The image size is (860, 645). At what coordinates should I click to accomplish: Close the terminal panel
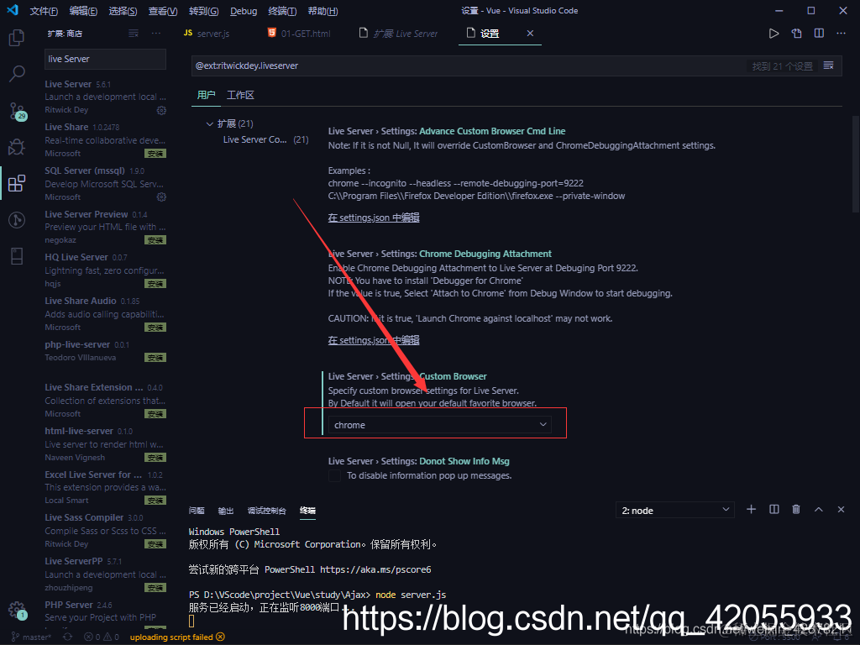click(841, 510)
